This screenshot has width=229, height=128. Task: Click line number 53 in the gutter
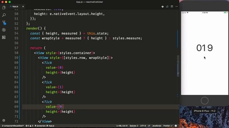(x=16, y=28)
